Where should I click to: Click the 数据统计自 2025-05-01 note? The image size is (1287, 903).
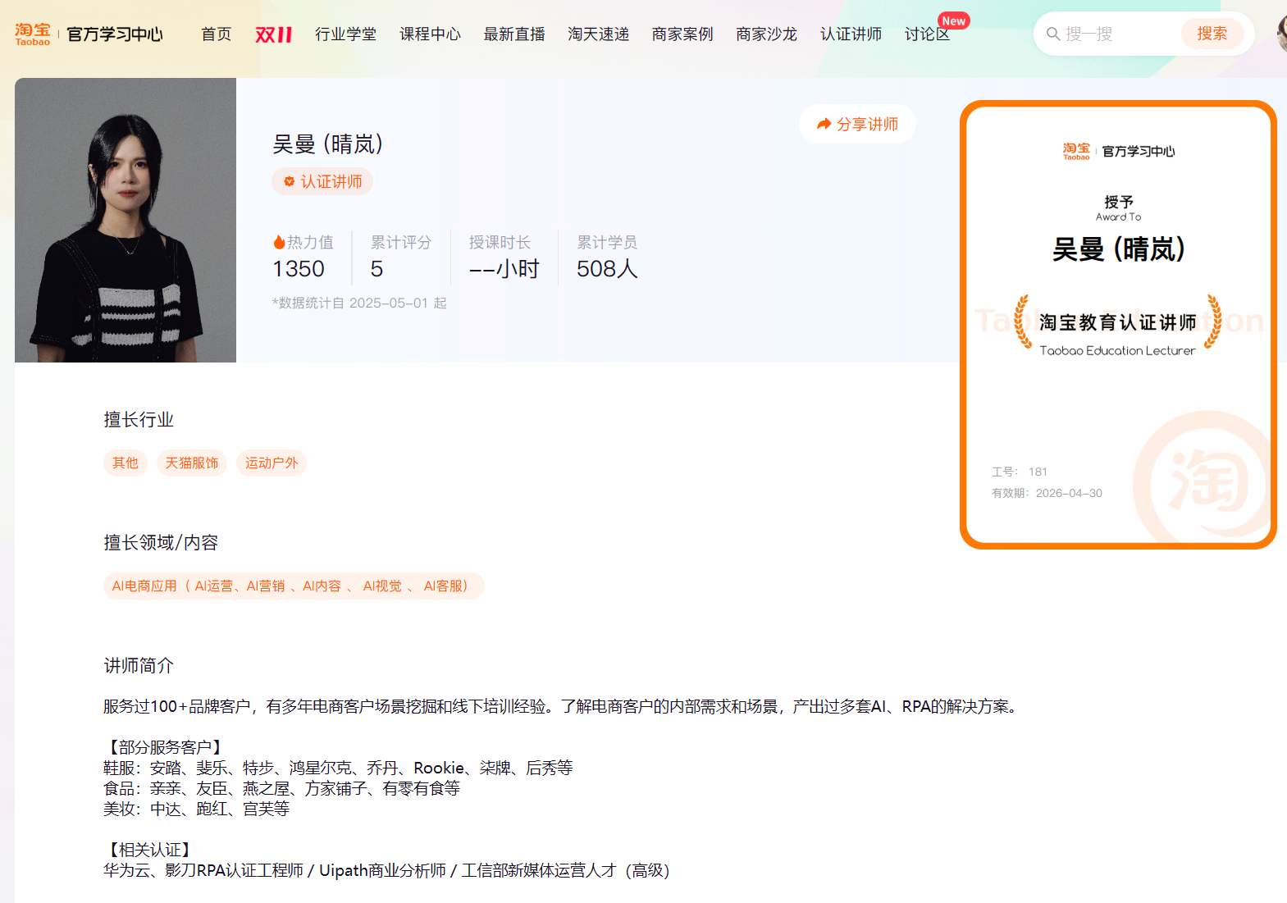pyautogui.click(x=359, y=303)
